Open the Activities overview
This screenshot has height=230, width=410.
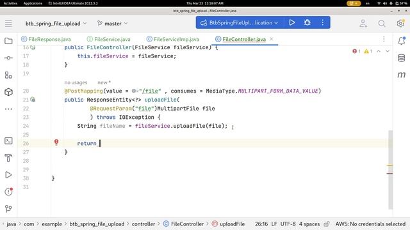[x=10, y=3]
